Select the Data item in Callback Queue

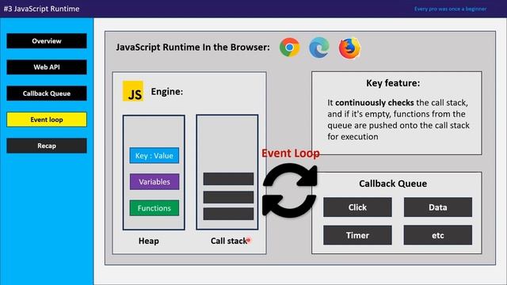point(438,207)
